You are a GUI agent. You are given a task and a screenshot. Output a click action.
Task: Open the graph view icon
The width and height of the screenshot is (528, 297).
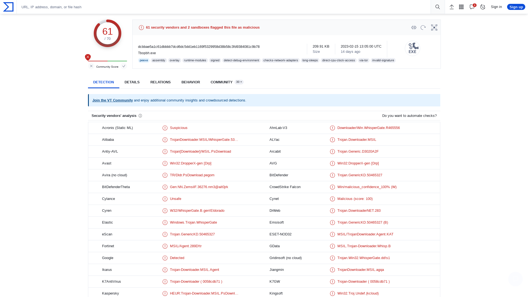coord(434,28)
